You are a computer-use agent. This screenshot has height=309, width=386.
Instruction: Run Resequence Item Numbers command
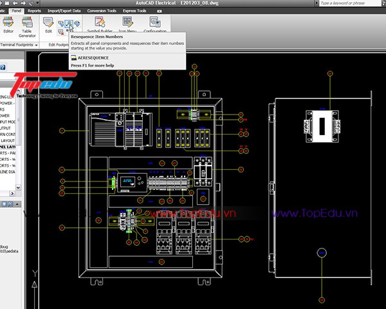pyautogui.click(x=69, y=24)
